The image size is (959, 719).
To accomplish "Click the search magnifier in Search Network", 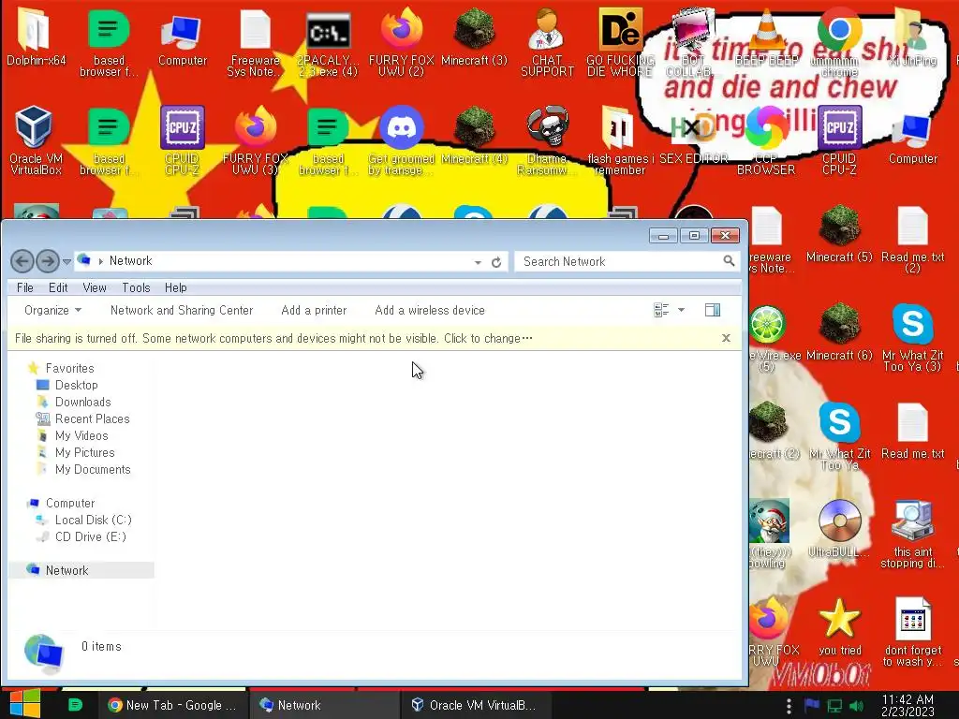I will [729, 261].
